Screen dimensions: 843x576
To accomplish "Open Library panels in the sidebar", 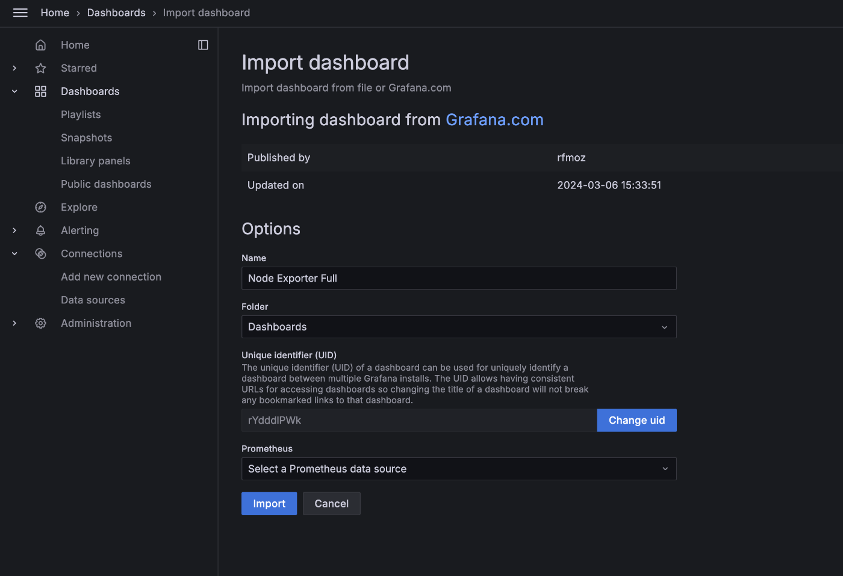I will point(96,161).
